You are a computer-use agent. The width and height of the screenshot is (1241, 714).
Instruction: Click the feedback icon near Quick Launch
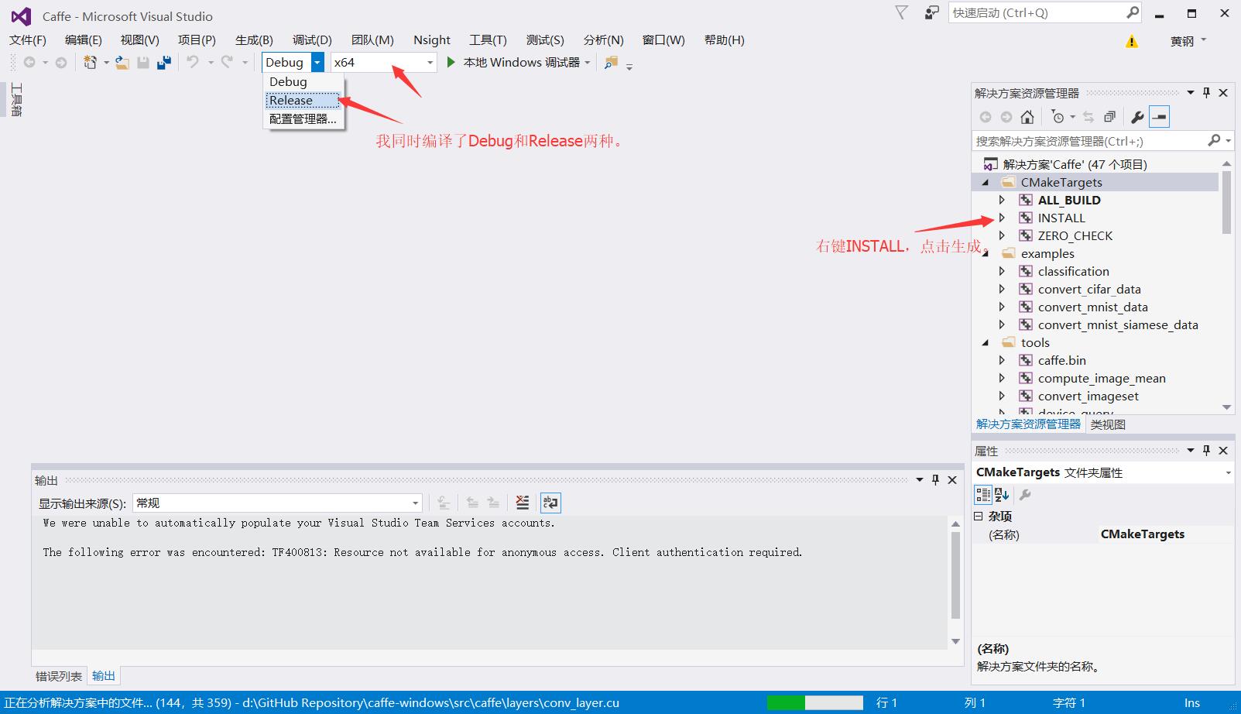tap(932, 12)
